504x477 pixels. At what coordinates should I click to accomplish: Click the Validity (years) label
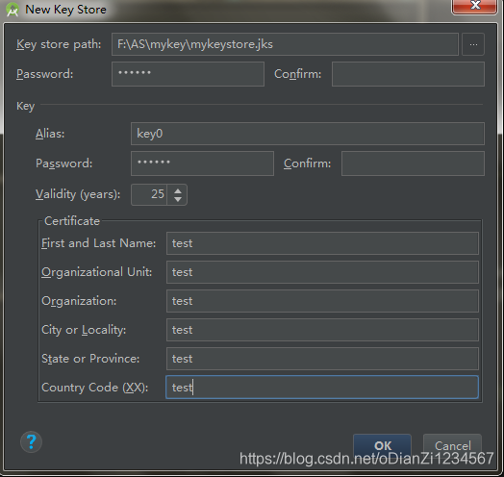pos(78,194)
